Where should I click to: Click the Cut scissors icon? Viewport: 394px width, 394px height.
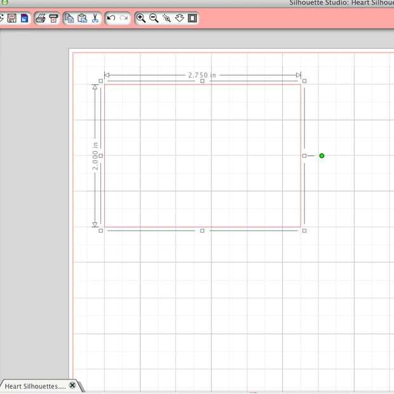coord(95,18)
